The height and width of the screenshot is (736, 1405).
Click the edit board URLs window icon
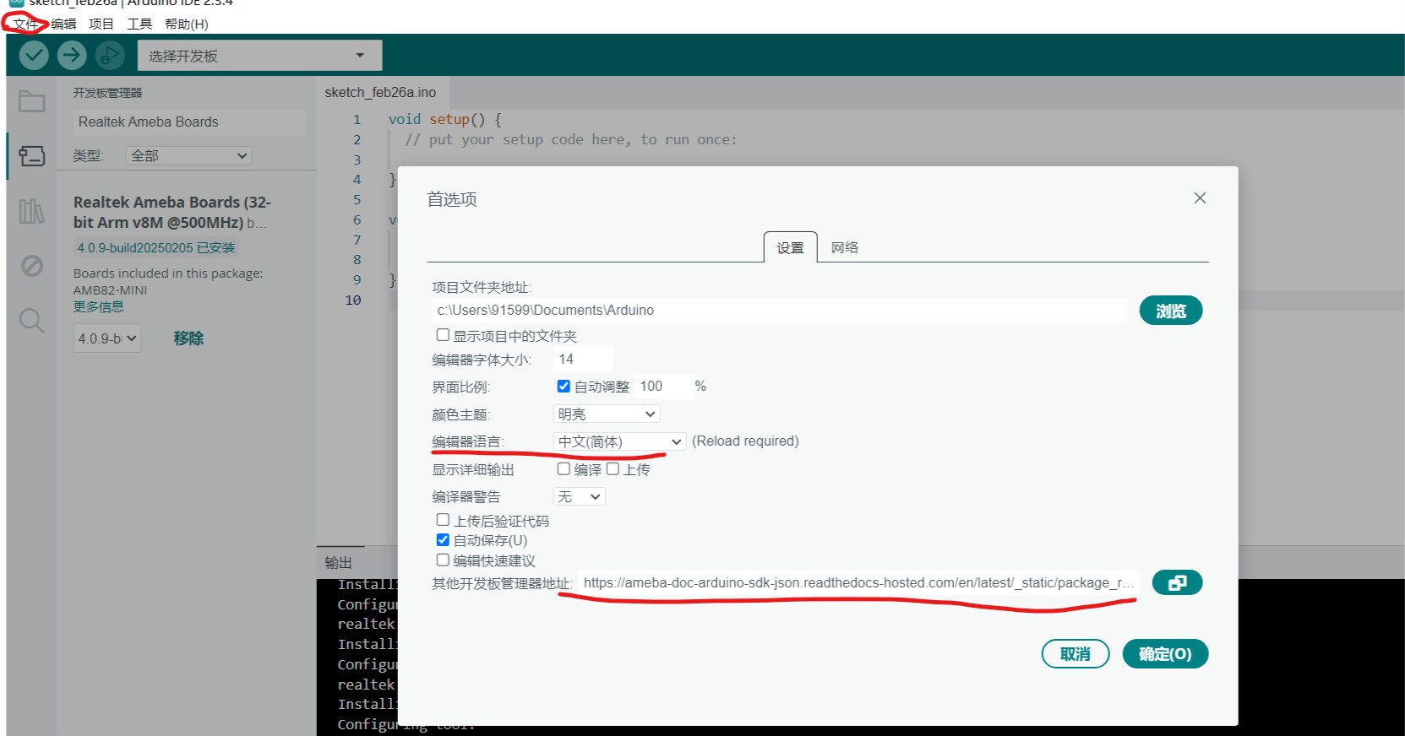(1177, 582)
